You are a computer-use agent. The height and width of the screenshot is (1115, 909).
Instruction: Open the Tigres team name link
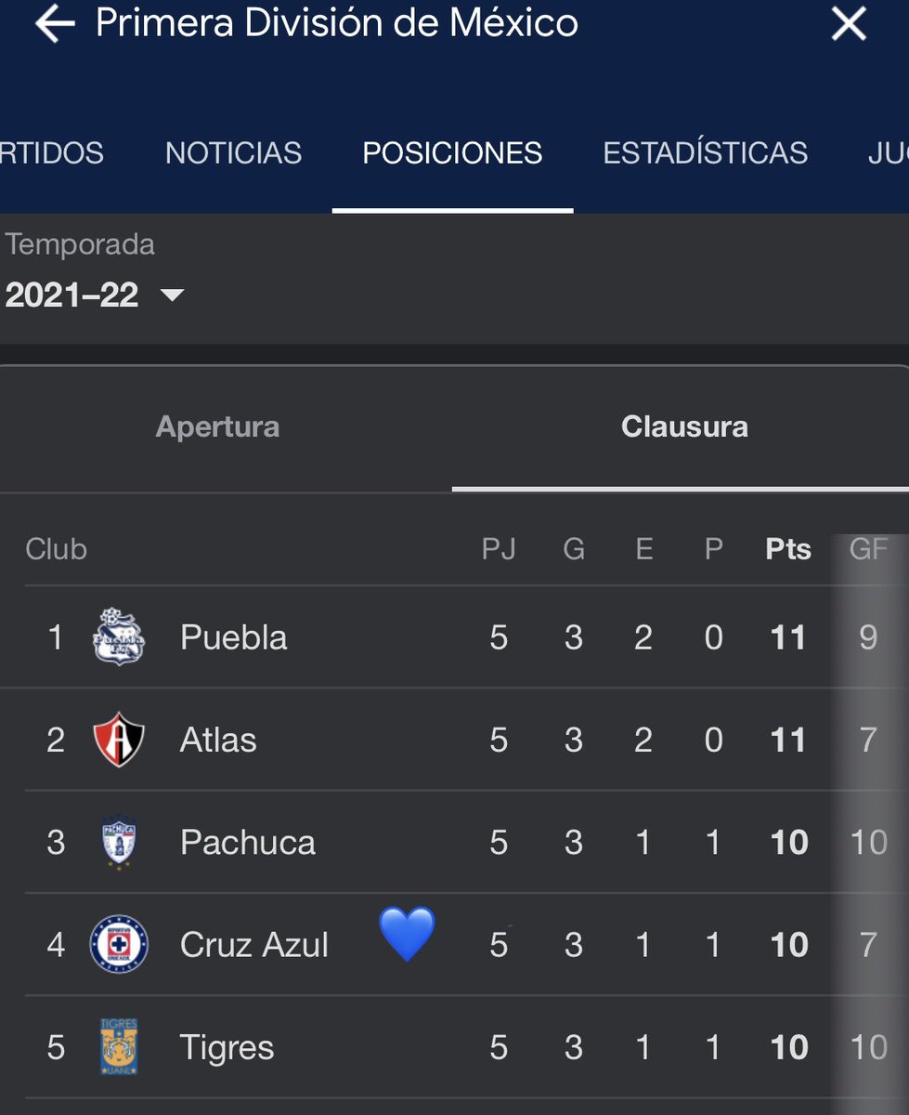pos(227,1047)
